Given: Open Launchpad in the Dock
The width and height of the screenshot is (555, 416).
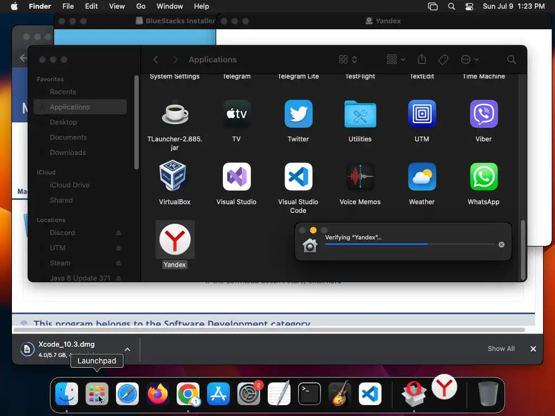Looking at the screenshot, I should (97, 394).
